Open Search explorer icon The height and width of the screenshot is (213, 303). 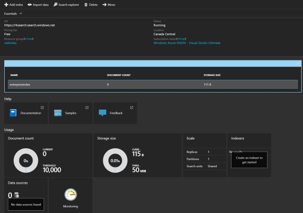(55, 5)
